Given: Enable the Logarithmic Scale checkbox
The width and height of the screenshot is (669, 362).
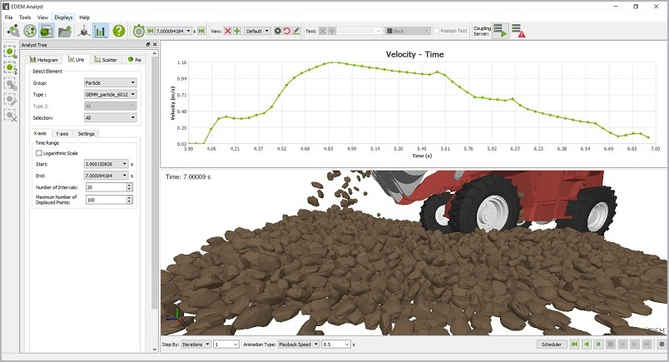Looking at the screenshot, I should (x=38, y=153).
